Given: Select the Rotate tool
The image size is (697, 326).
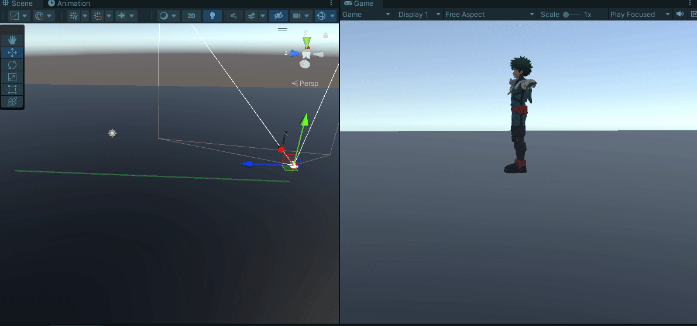Looking at the screenshot, I should point(12,65).
